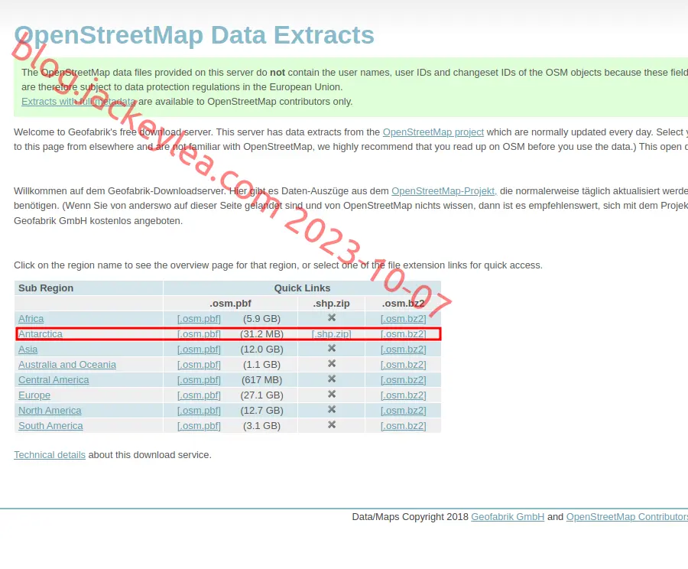Download Antarctica .shp.zip shapefile
Viewport: 688px width, 569px height.
(331, 334)
